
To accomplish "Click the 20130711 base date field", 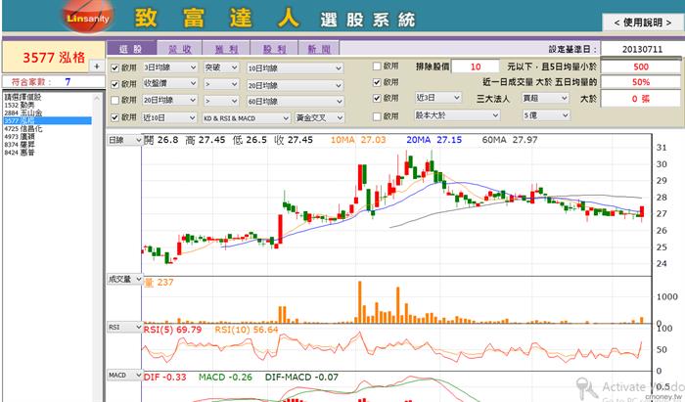I will [642, 49].
